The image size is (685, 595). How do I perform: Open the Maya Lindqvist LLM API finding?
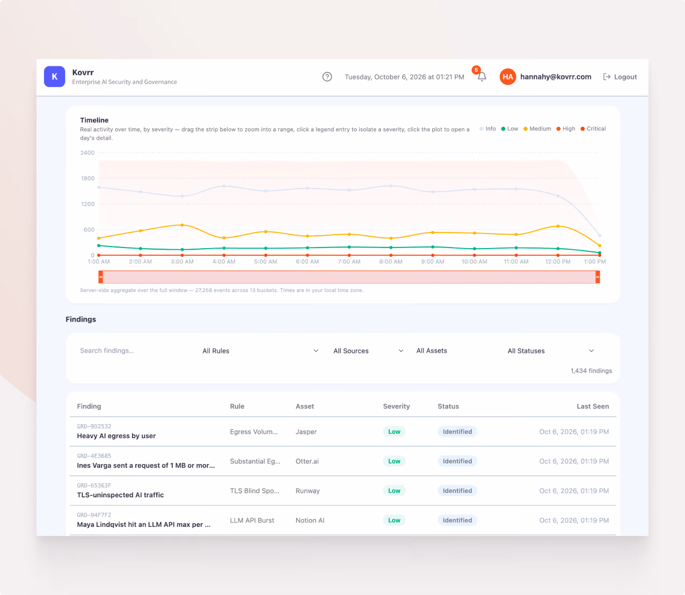(144, 525)
